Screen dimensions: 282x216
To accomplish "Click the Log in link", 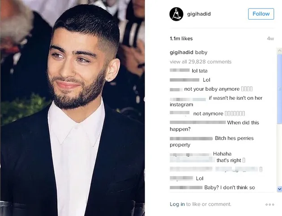I will click(177, 204).
